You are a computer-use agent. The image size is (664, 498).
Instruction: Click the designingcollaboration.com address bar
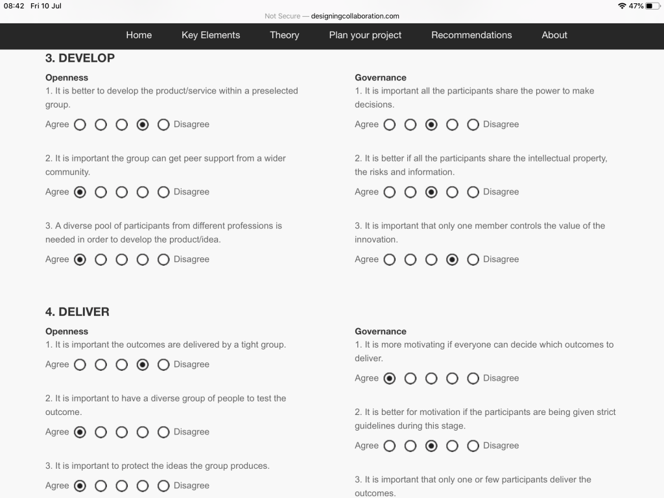coord(355,16)
